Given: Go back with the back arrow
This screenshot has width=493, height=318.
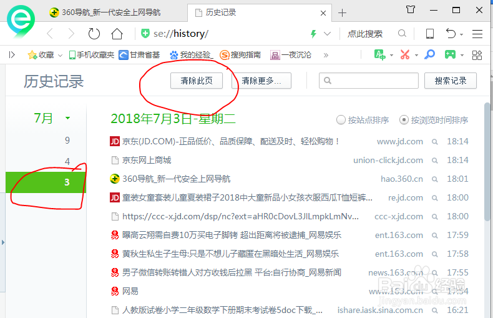Looking at the screenshot, I should click(x=50, y=33).
